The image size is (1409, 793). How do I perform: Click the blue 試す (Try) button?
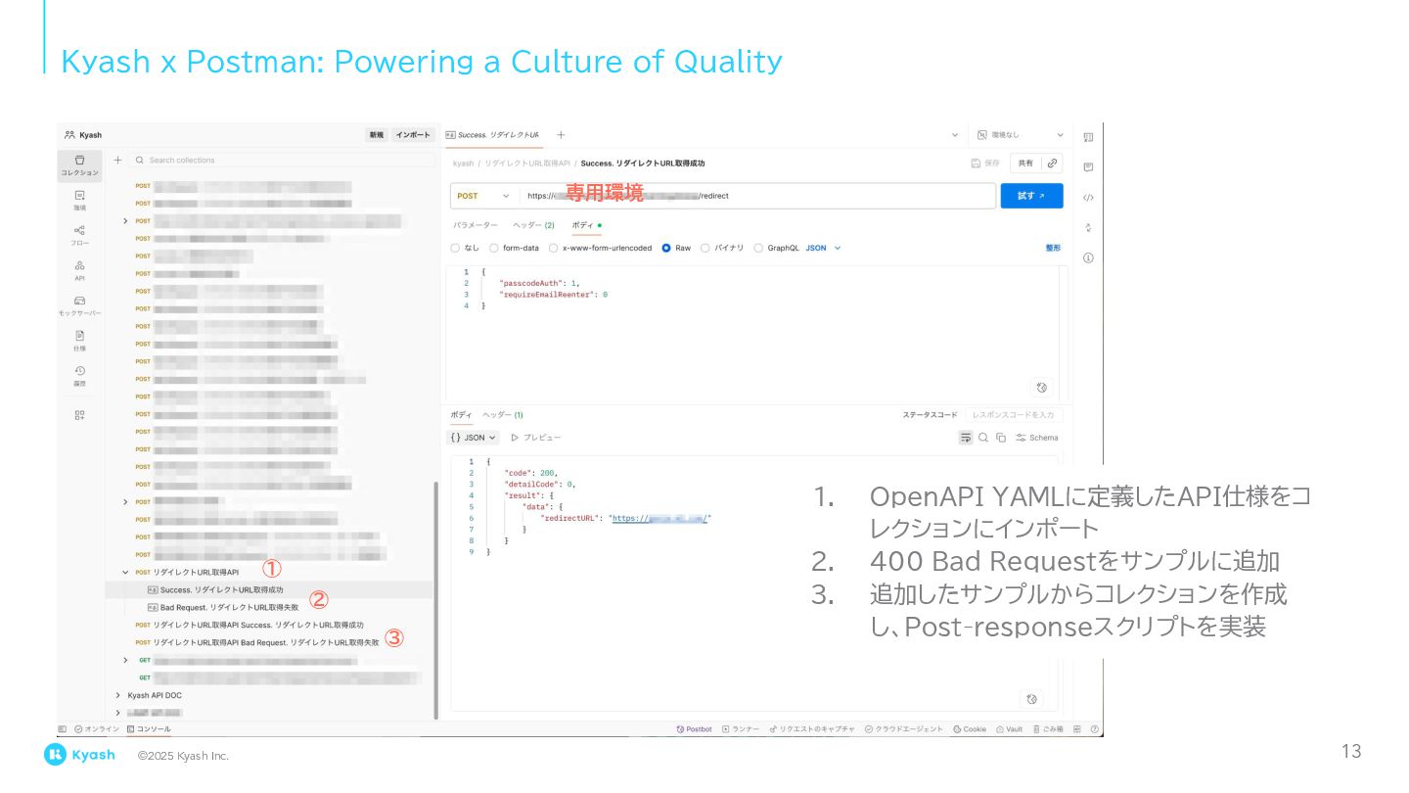[1031, 196]
